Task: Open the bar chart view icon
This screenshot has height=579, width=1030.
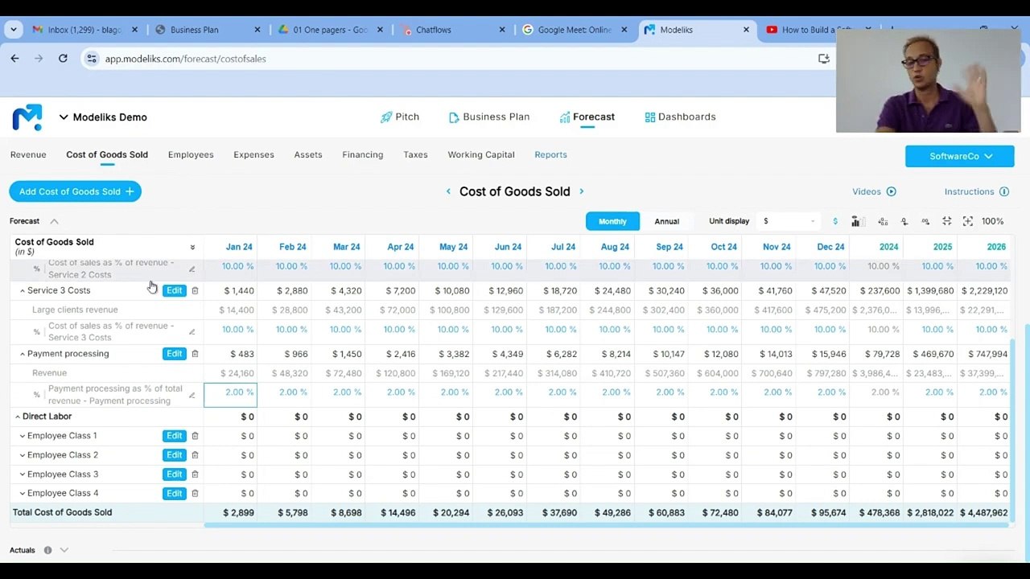Action: (858, 221)
